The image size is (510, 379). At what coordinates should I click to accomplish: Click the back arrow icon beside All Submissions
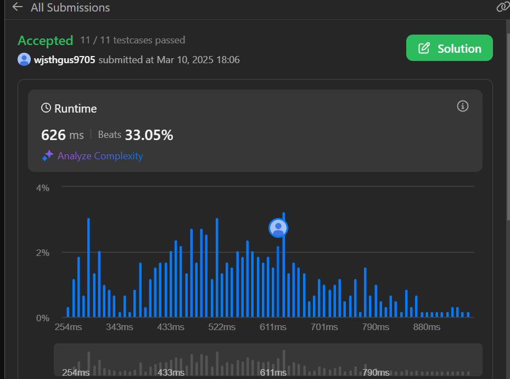point(17,7)
